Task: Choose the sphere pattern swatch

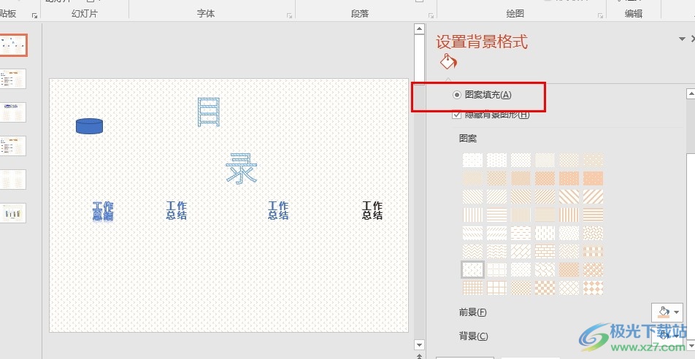Action: [593, 269]
